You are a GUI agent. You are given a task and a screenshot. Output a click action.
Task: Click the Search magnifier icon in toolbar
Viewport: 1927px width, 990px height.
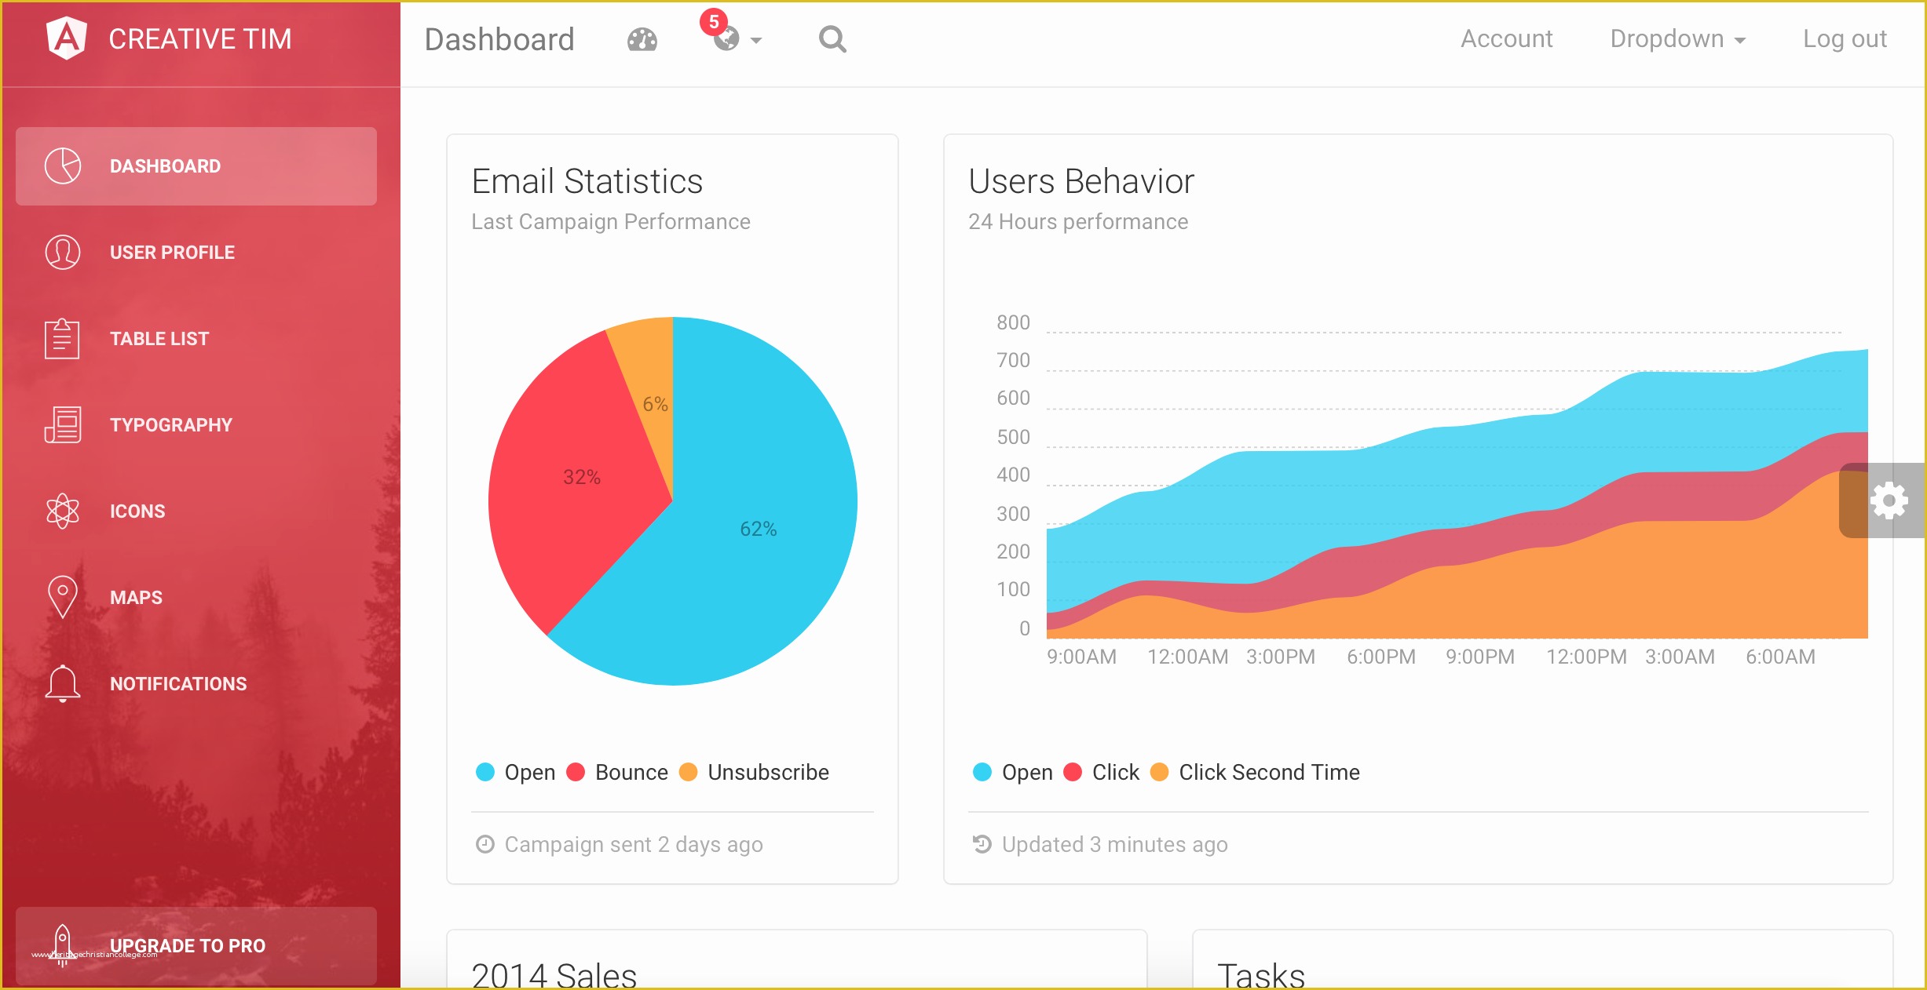832,39
